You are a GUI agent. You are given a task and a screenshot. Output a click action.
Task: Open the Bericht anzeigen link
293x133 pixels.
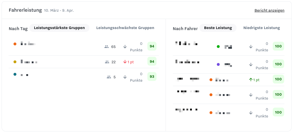(x=269, y=10)
